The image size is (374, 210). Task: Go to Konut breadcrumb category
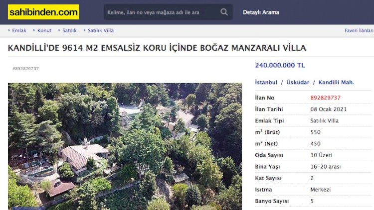pyautogui.click(x=44, y=30)
